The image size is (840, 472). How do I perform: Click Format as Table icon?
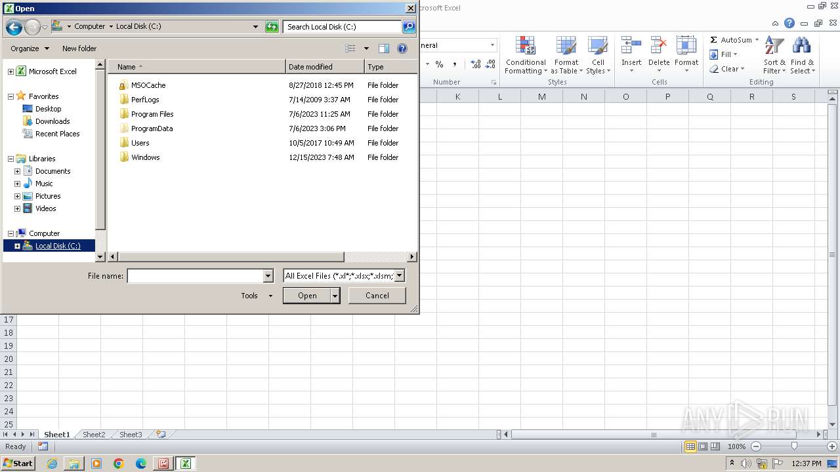pos(566,55)
